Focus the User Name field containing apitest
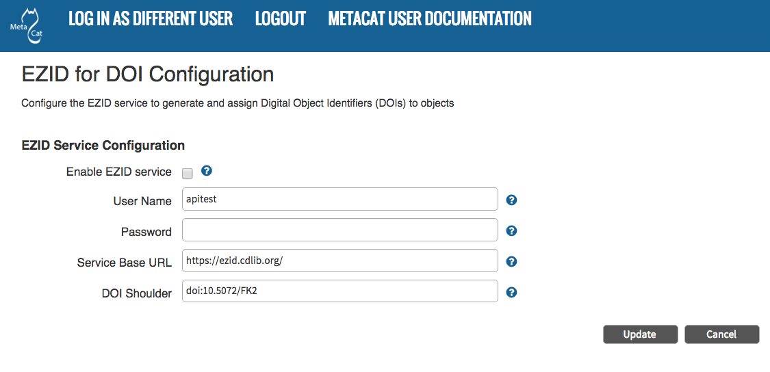 339,200
